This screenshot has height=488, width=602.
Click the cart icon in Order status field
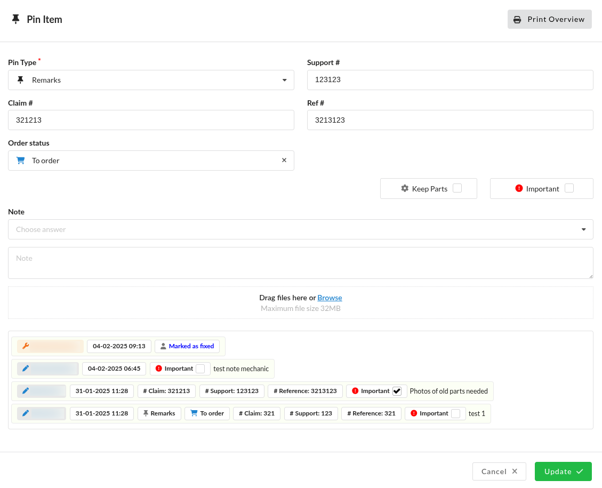21,161
